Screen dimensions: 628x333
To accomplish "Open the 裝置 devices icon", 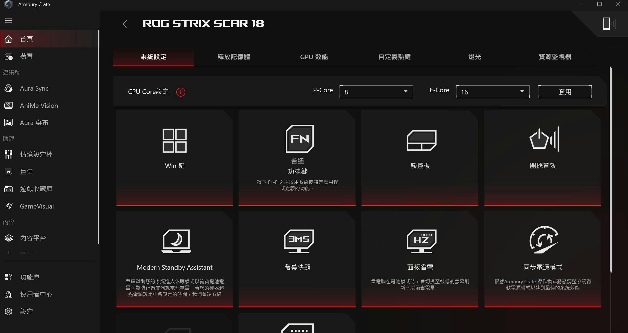I will pos(8,57).
